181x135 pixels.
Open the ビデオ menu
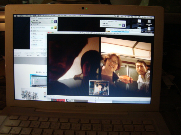53,15
